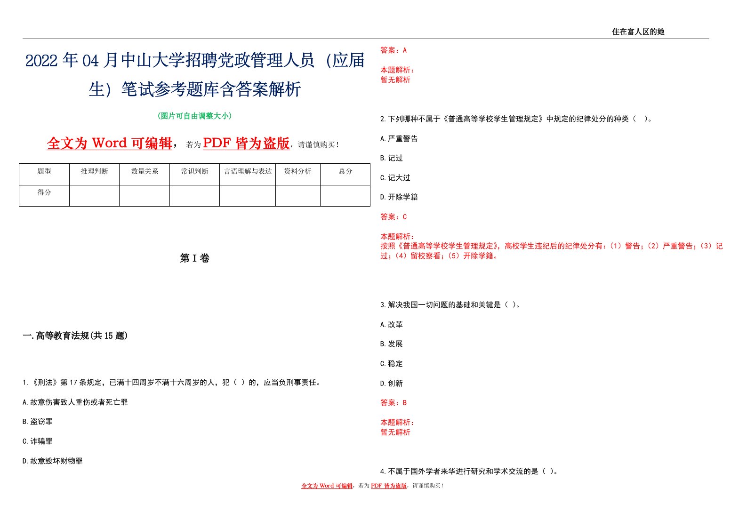This screenshot has height=528, width=747.
Task: Click the heading 第I卷
Action: (x=195, y=258)
